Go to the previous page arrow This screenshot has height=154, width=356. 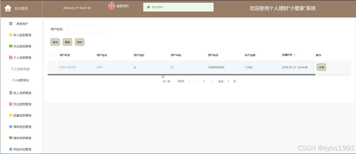[197, 81]
